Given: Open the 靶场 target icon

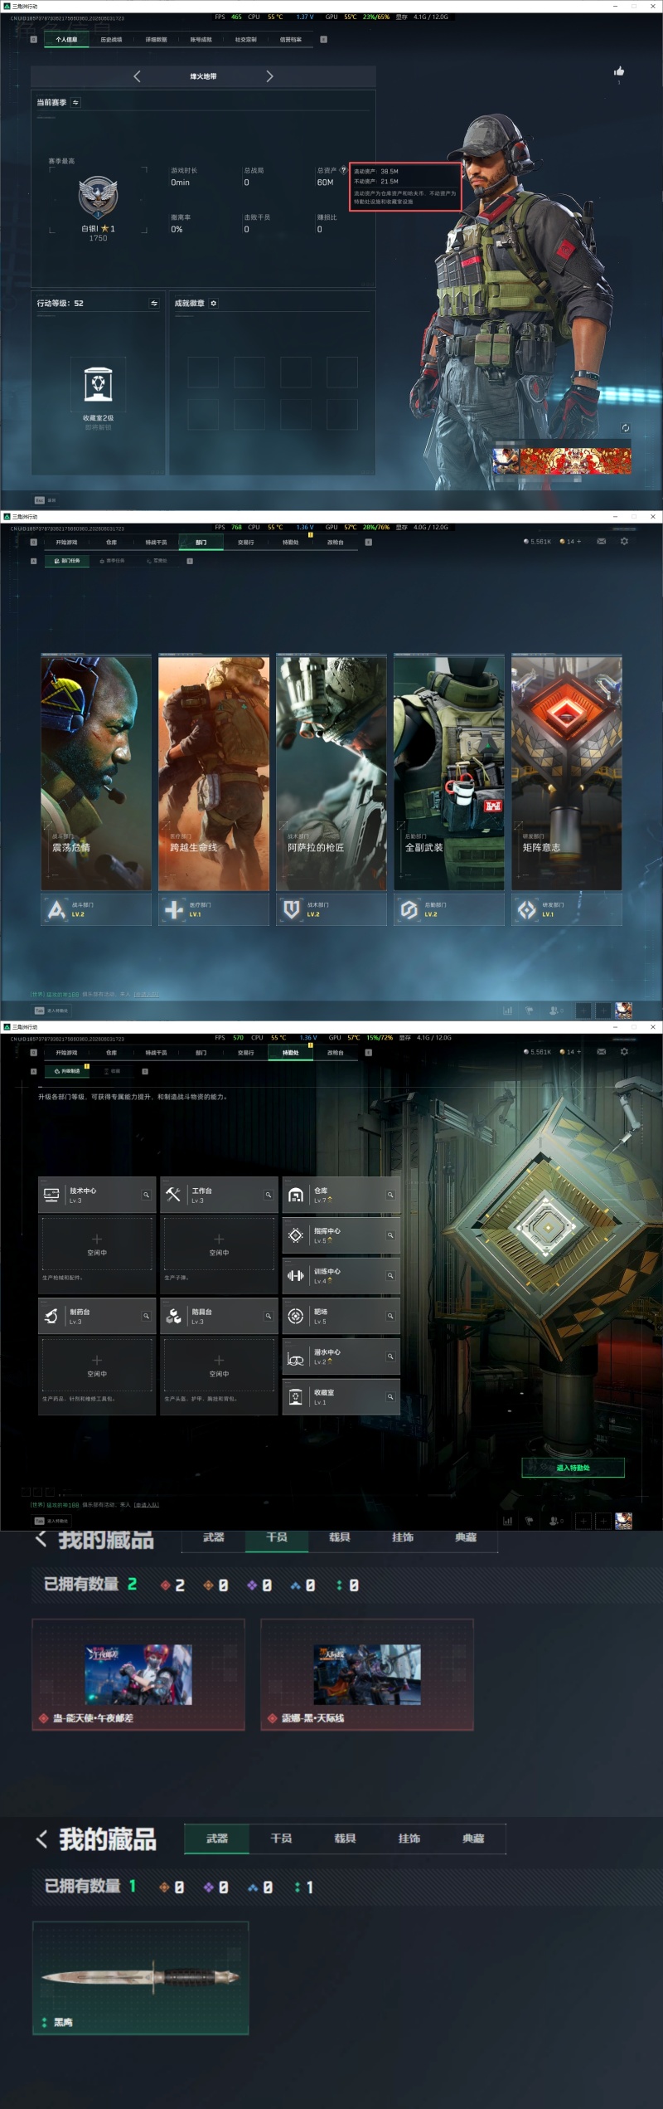Looking at the screenshot, I should point(296,1316).
